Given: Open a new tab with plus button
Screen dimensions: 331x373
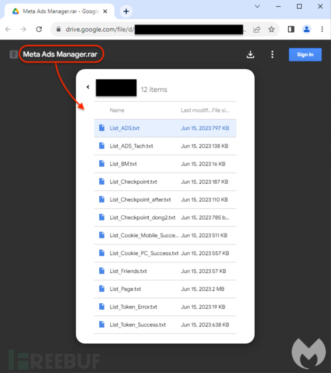Looking at the screenshot, I should (127, 11).
